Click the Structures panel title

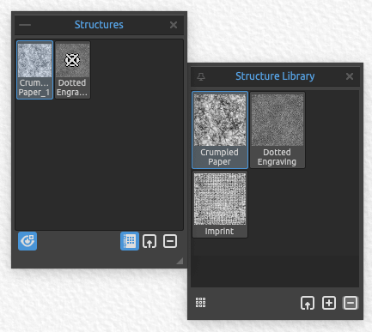click(99, 25)
